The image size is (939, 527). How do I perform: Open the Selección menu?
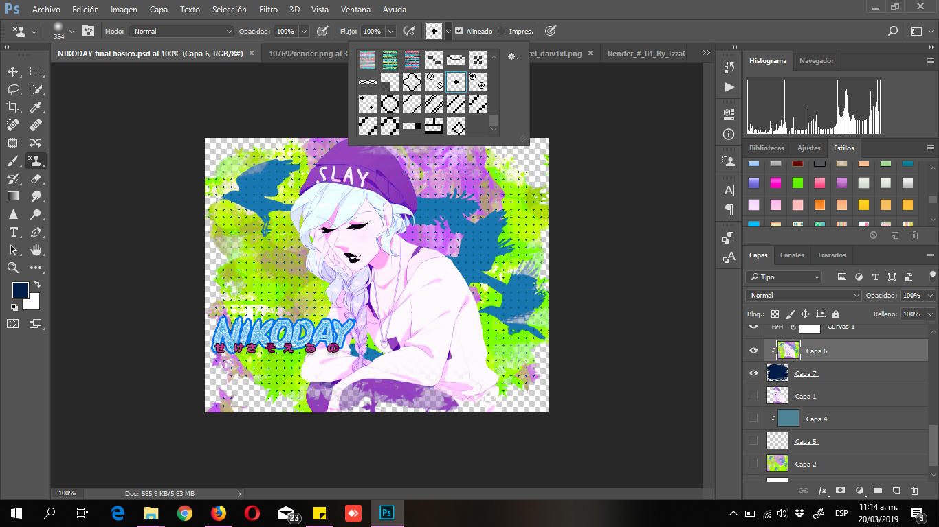[x=230, y=10]
